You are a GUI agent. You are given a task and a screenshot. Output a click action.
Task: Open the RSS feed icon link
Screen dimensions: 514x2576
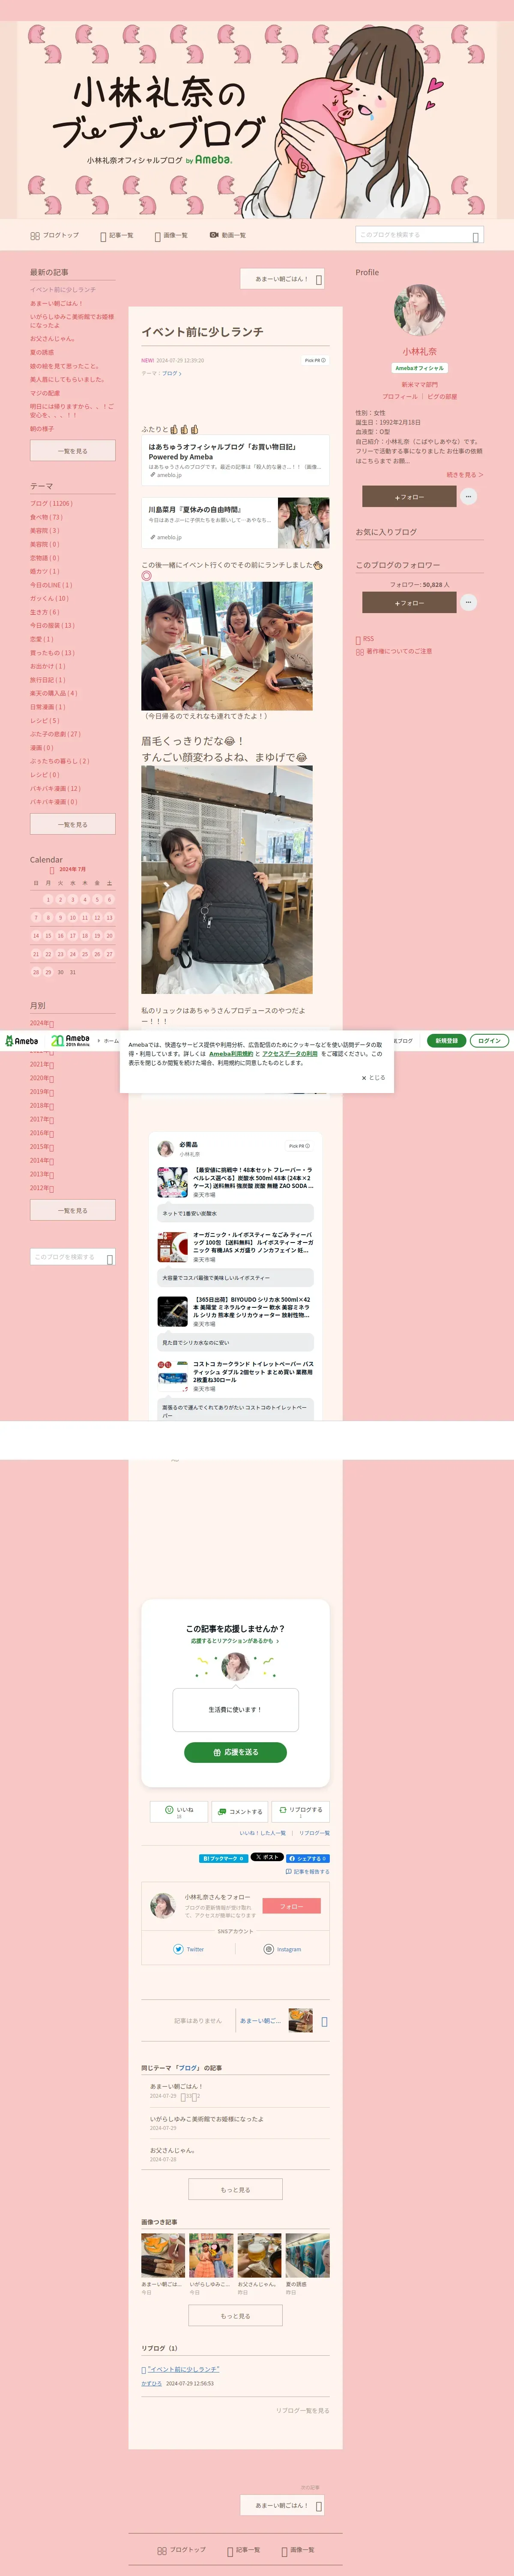(x=365, y=638)
